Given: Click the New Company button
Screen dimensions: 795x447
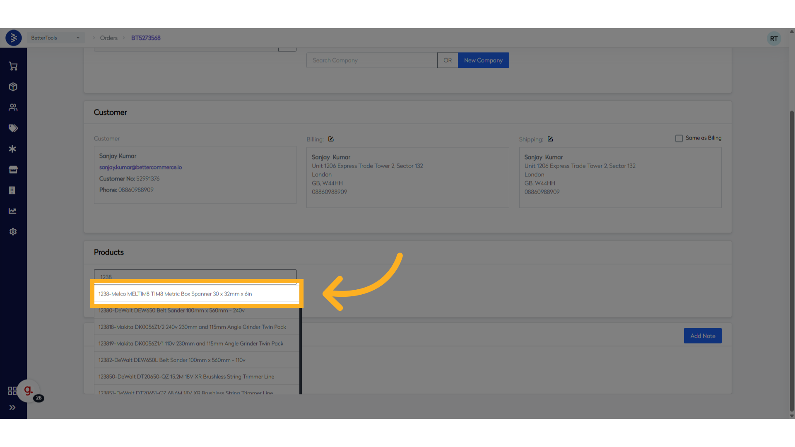Looking at the screenshot, I should pyautogui.click(x=483, y=60).
